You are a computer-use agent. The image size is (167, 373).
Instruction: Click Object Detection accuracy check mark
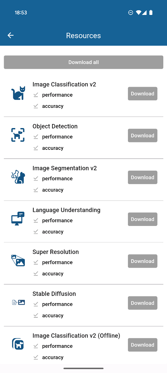pyautogui.click(x=36, y=148)
